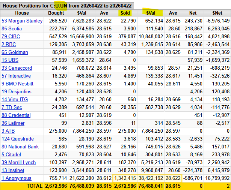This screenshot has width=231, height=190.
Task: Select Merrill Lynch sold value 182,370
Action: tap(127, 163)
